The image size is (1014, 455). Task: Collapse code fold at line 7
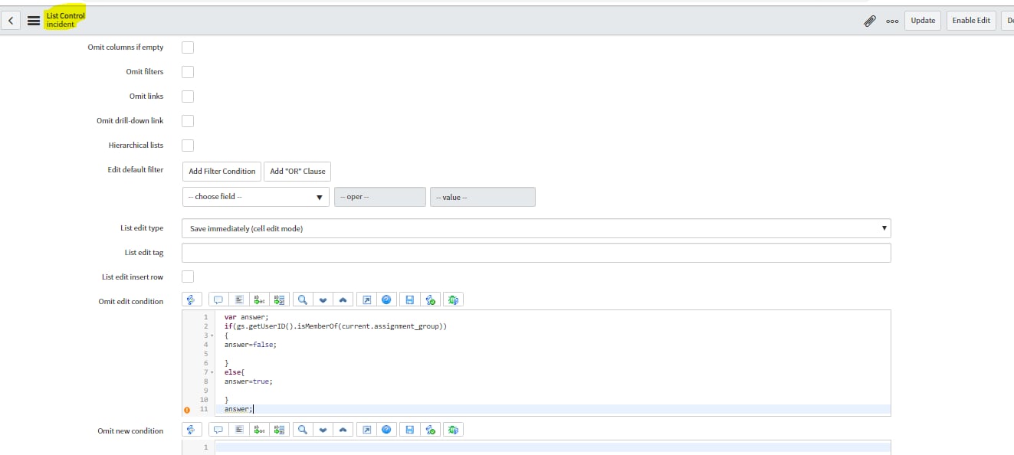[212, 372]
